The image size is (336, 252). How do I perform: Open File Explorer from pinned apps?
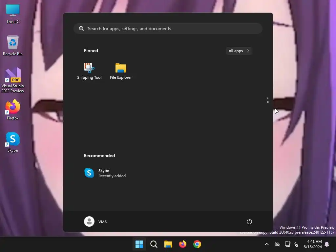(x=121, y=71)
